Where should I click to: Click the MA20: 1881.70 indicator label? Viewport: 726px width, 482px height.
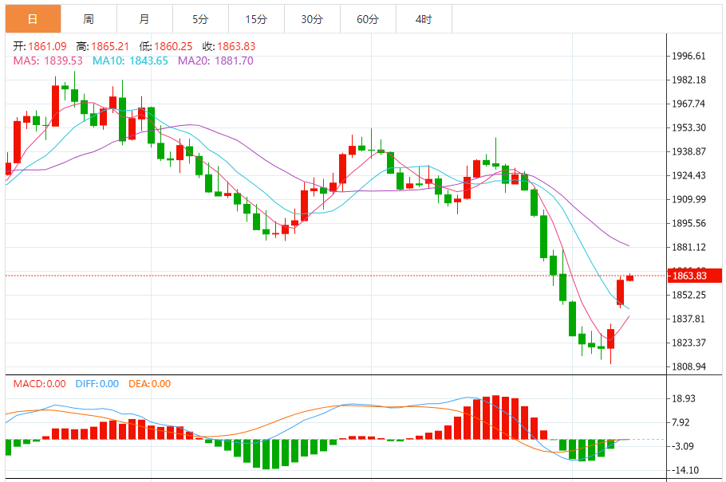pos(215,61)
